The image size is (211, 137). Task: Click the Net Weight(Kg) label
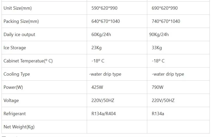(19, 127)
